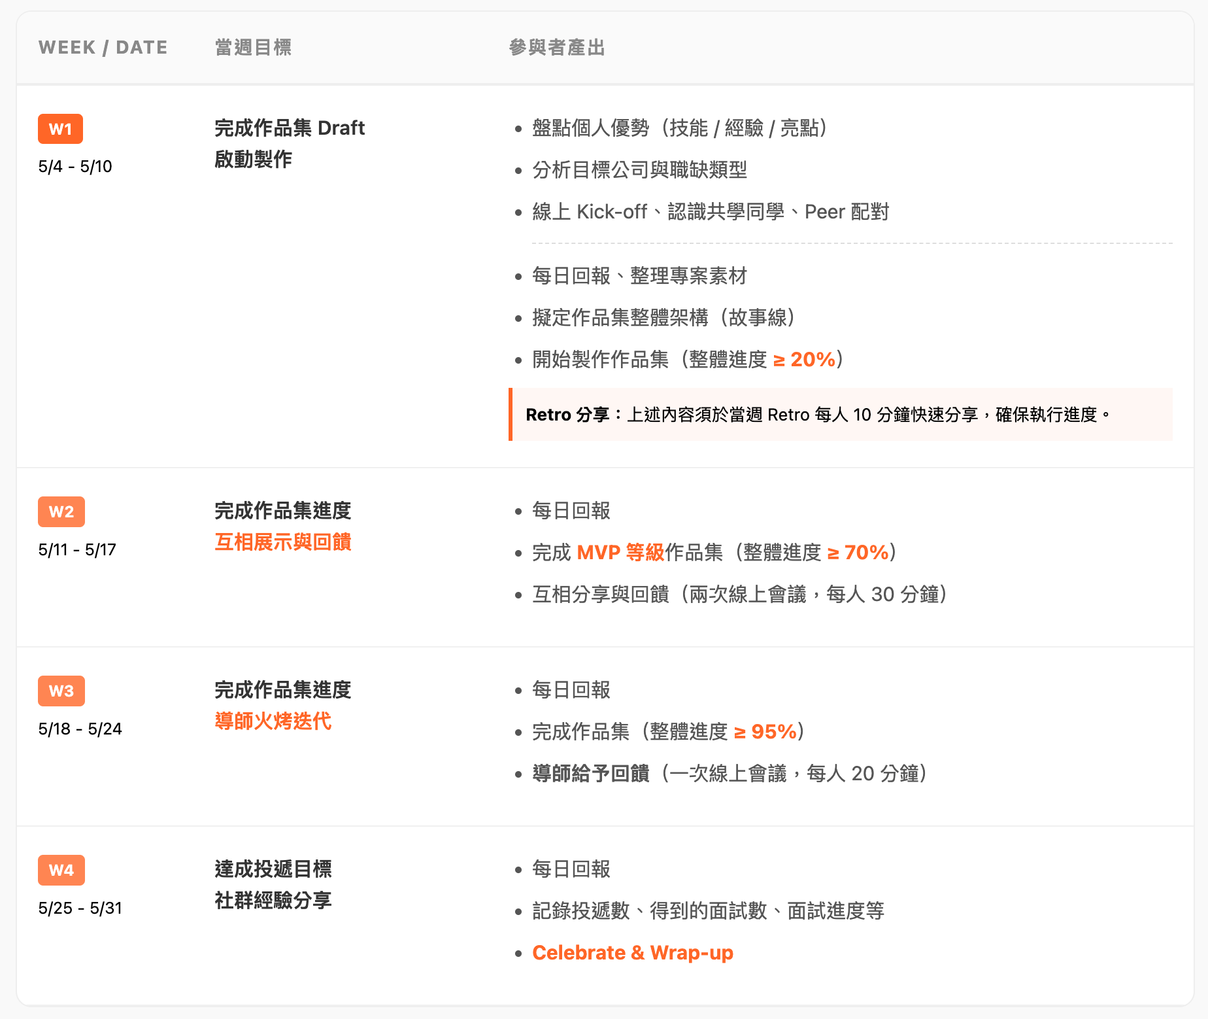Click the 當週目標 column header
The width and height of the screenshot is (1208, 1019).
coord(253,47)
